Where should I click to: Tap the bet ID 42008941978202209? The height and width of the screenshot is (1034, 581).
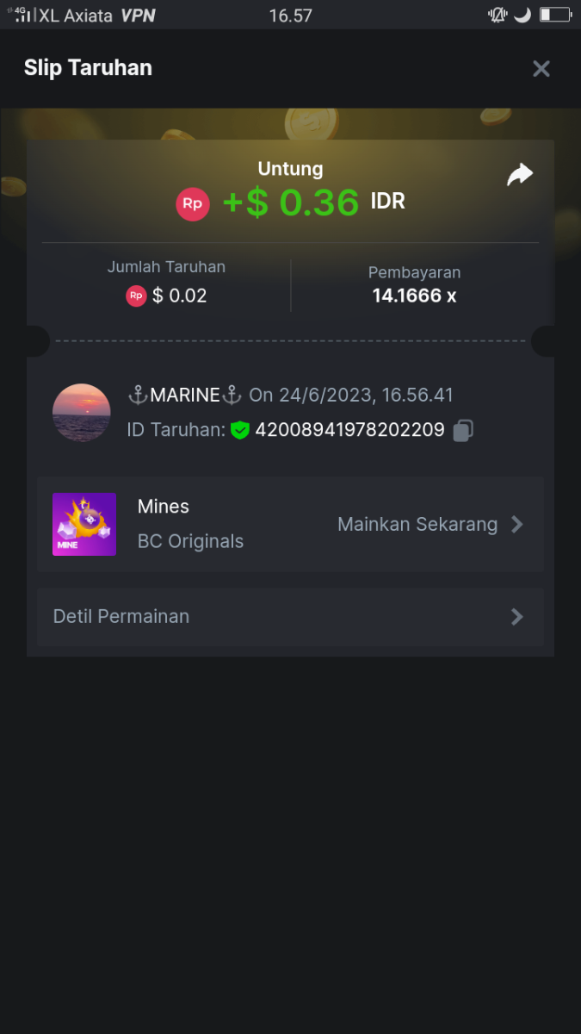click(x=349, y=430)
